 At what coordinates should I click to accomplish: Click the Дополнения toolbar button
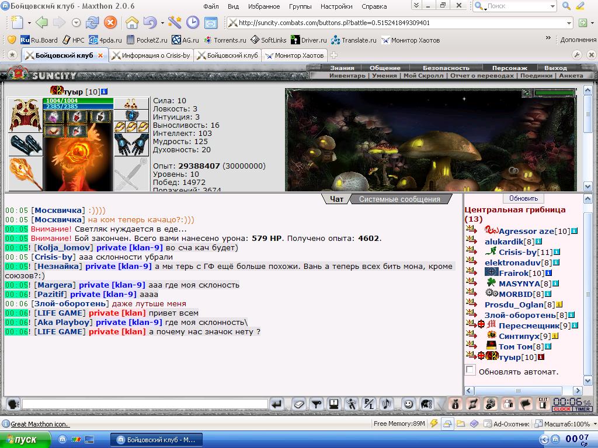click(x=578, y=40)
